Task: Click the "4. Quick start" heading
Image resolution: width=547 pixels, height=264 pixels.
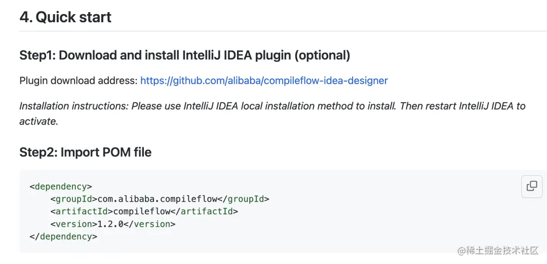Action: 65,17
